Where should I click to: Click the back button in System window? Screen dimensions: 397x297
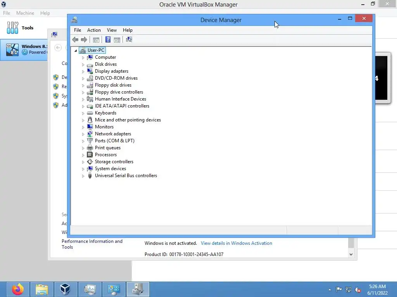point(58,48)
